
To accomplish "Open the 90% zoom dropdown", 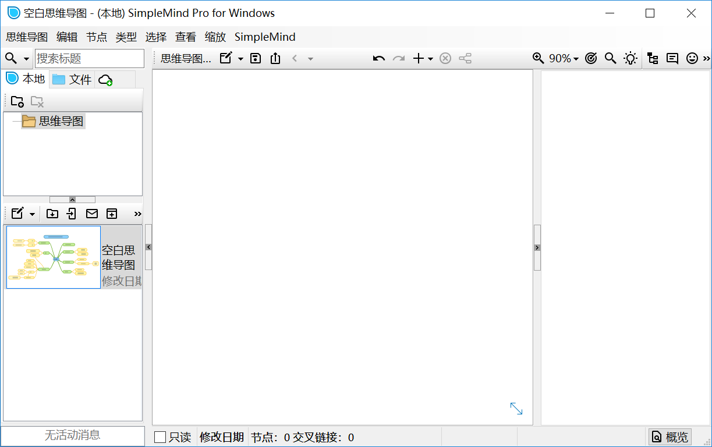I will 564,58.
